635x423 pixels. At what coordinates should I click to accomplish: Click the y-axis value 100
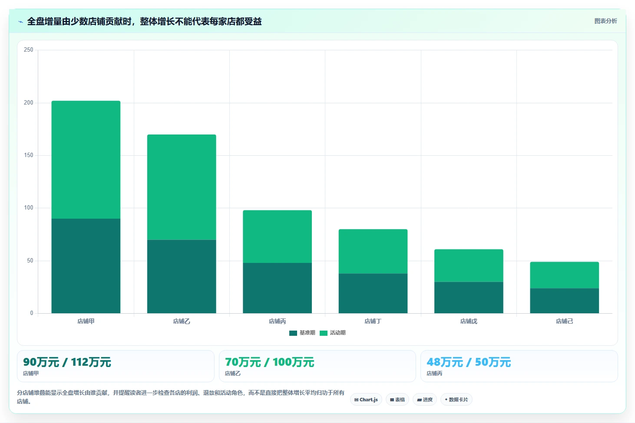[x=29, y=208]
